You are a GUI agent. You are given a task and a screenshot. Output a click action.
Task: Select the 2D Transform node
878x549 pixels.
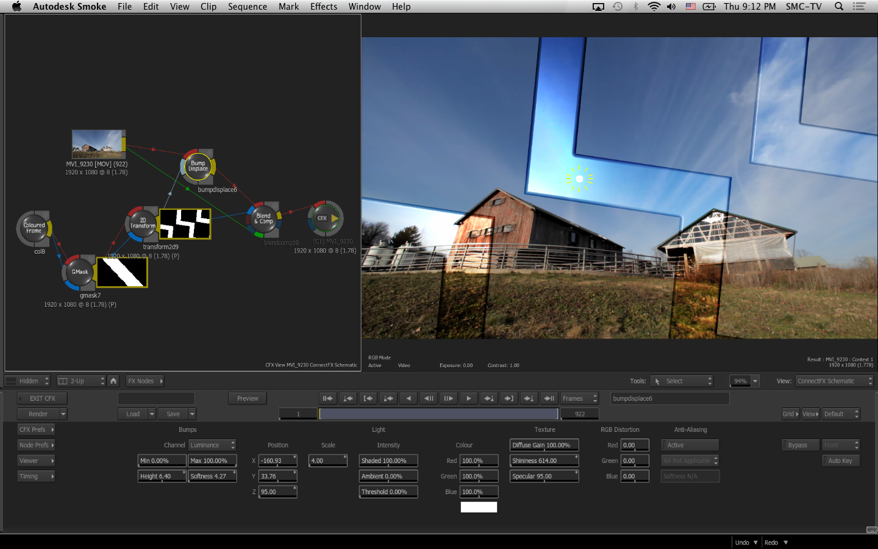click(143, 223)
